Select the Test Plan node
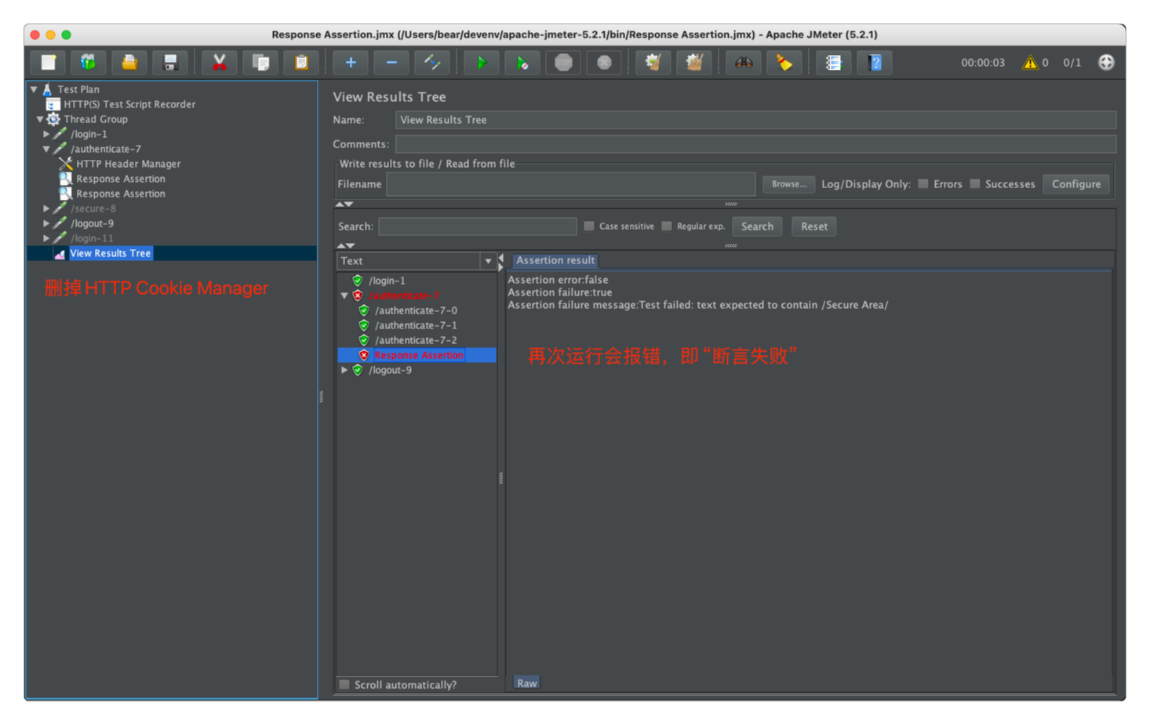1150x725 pixels. [x=78, y=89]
